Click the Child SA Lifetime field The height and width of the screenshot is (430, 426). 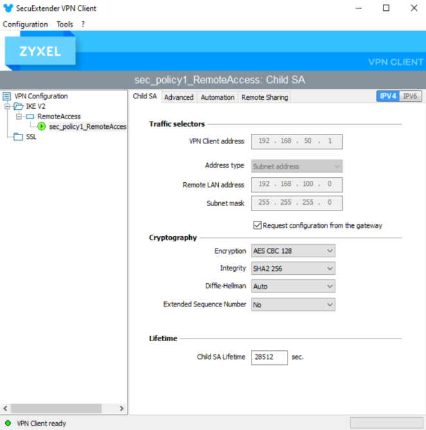[268, 357]
